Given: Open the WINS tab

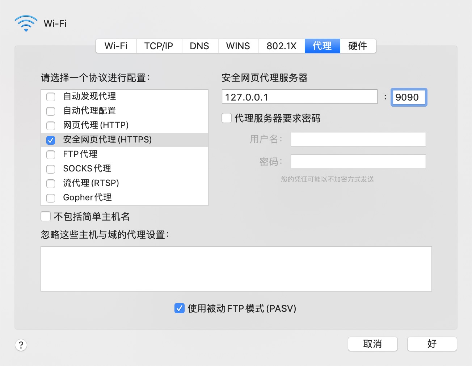Looking at the screenshot, I should pos(238,46).
